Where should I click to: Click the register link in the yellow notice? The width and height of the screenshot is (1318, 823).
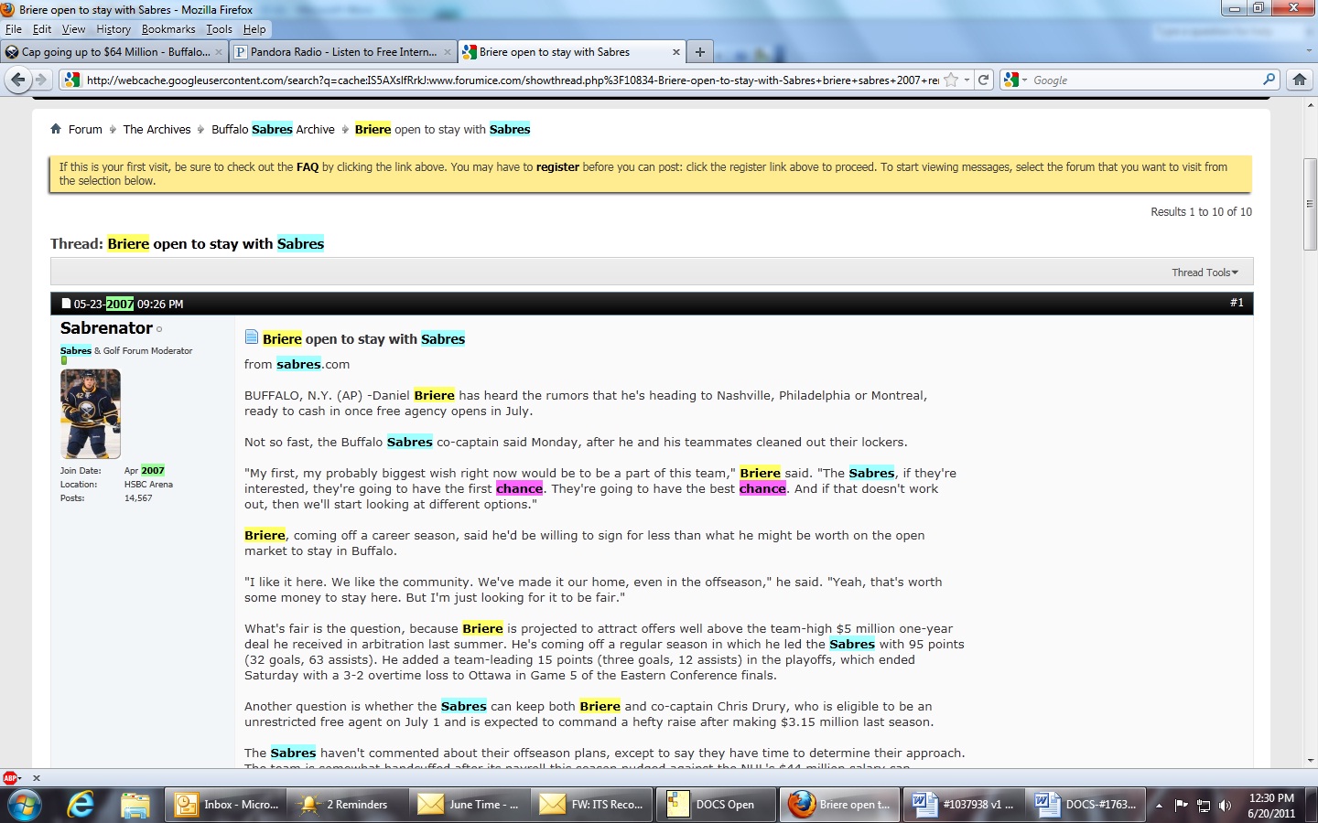(x=557, y=167)
